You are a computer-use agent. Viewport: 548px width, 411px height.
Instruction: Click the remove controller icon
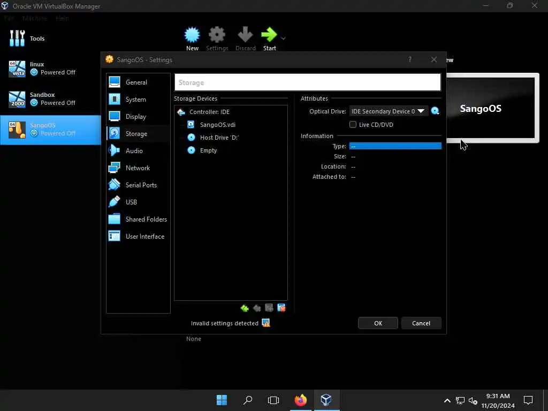[257, 308]
